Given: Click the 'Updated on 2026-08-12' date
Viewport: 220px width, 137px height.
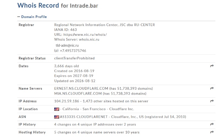Looking at the screenshot, I should [75, 81].
